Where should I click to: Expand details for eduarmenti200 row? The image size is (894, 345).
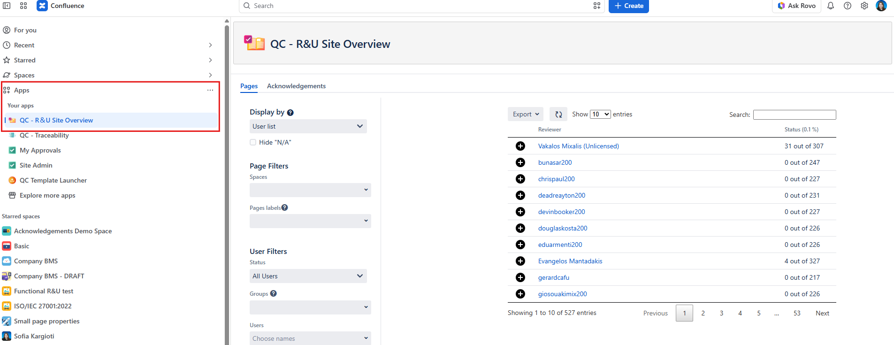click(x=520, y=245)
